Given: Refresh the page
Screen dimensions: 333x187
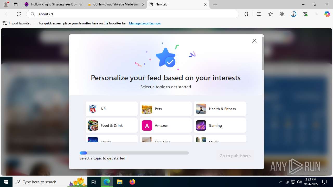Looking at the screenshot, I should click(x=19, y=14).
